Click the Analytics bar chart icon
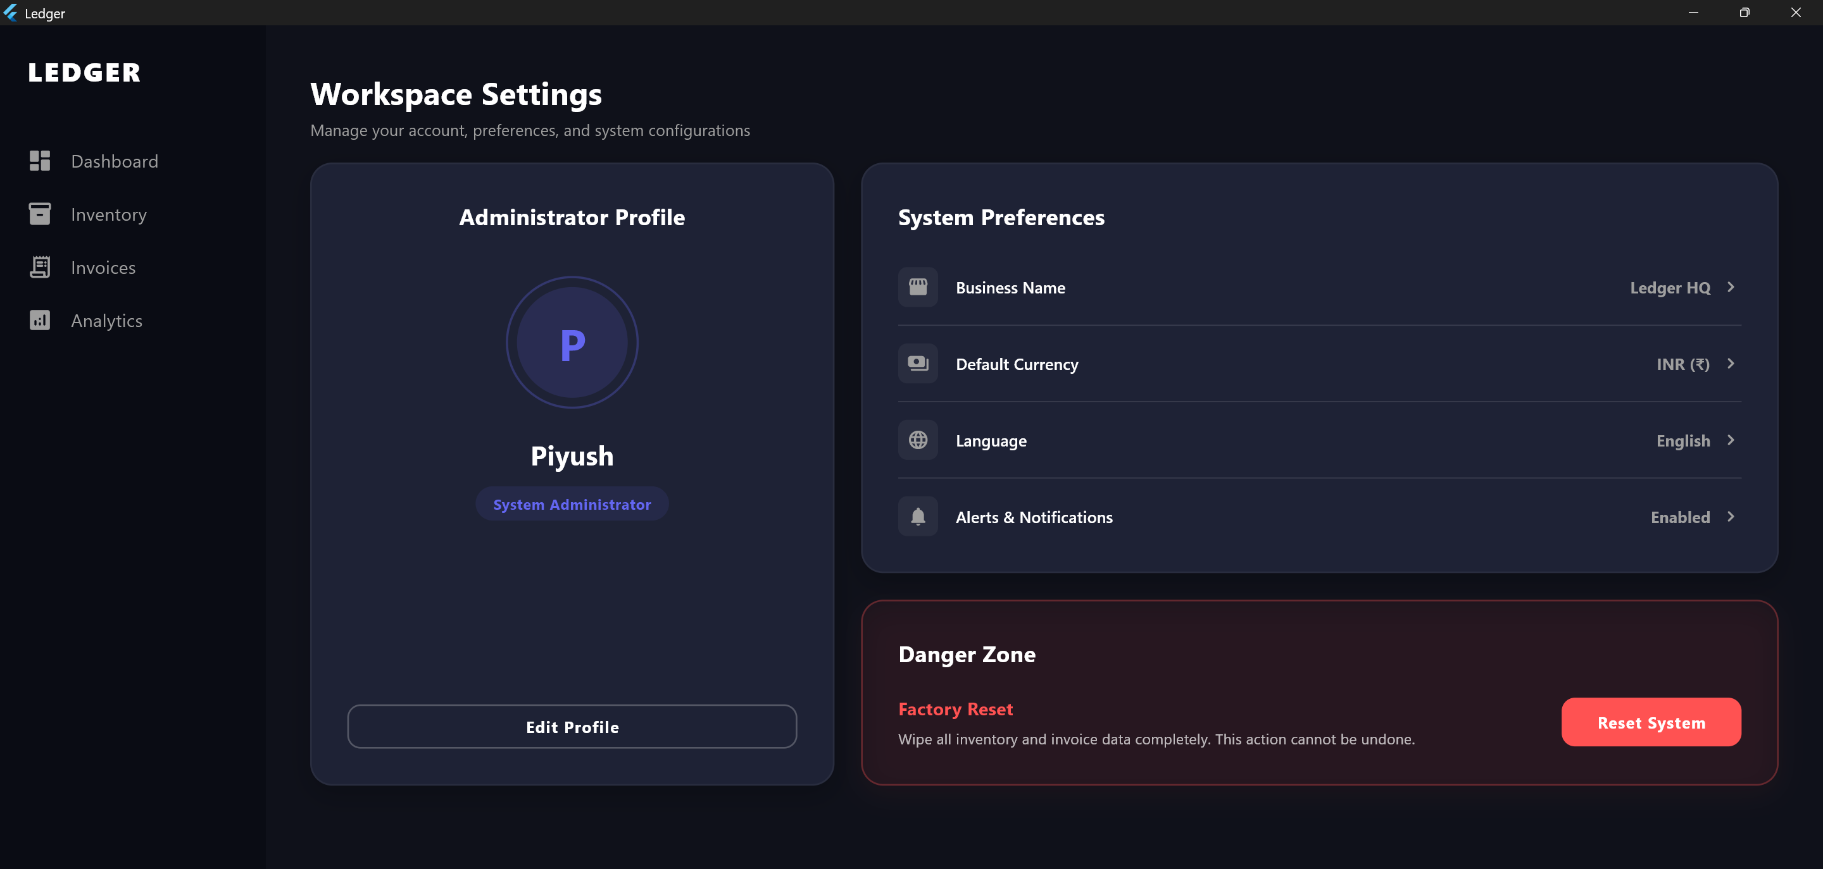Screen dimensions: 1823x869 [40, 320]
